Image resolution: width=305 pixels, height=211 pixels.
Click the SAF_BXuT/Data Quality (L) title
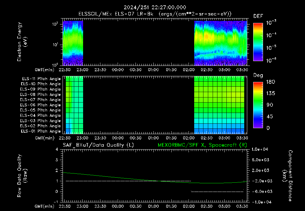tap(98, 145)
